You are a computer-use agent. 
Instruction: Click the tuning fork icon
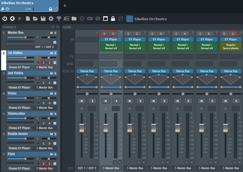click(59, 19)
